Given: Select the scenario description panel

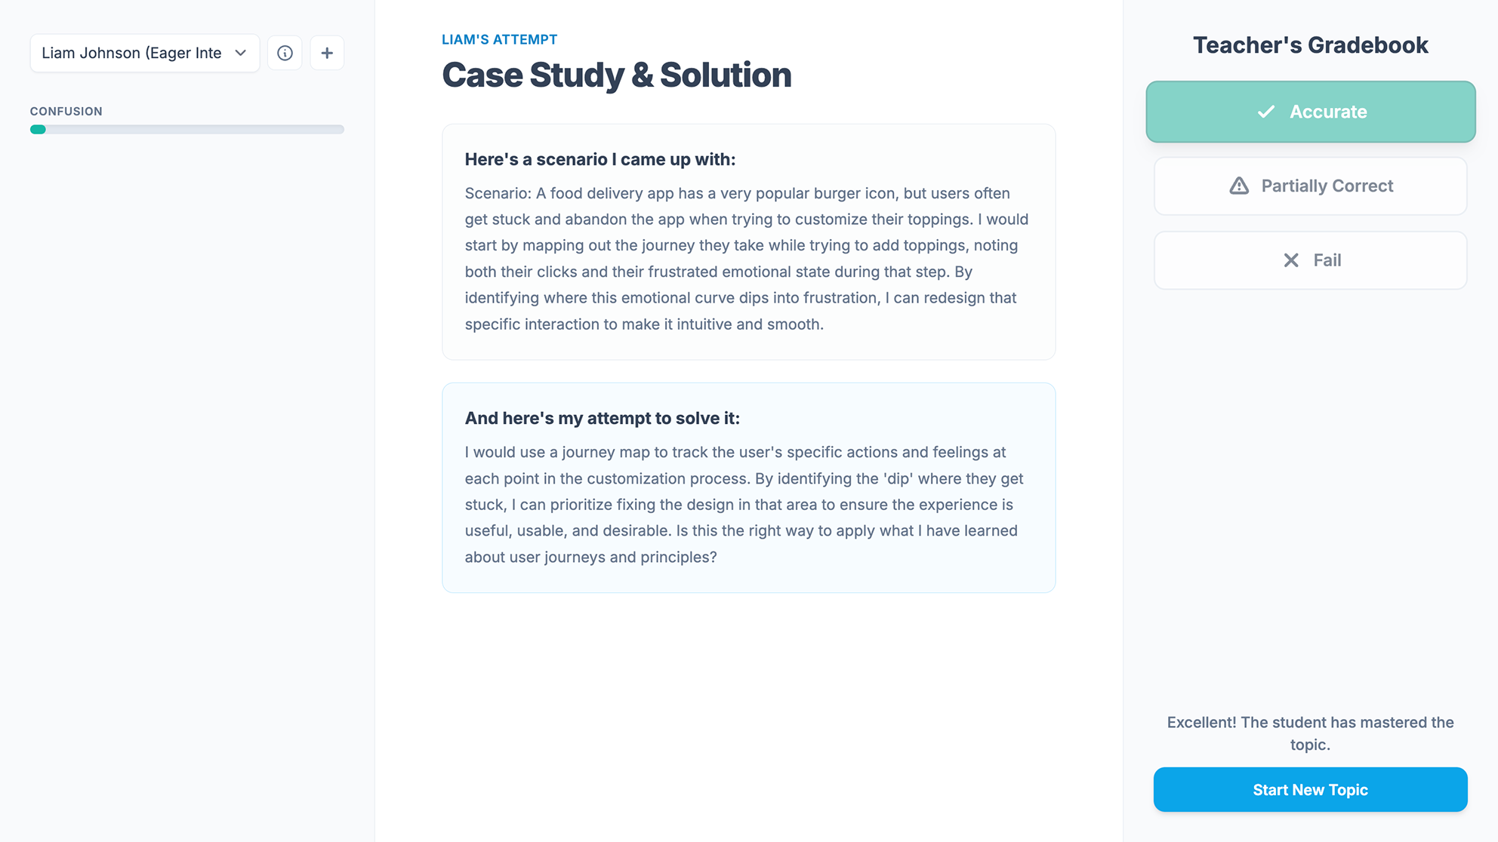Looking at the screenshot, I should tap(748, 241).
